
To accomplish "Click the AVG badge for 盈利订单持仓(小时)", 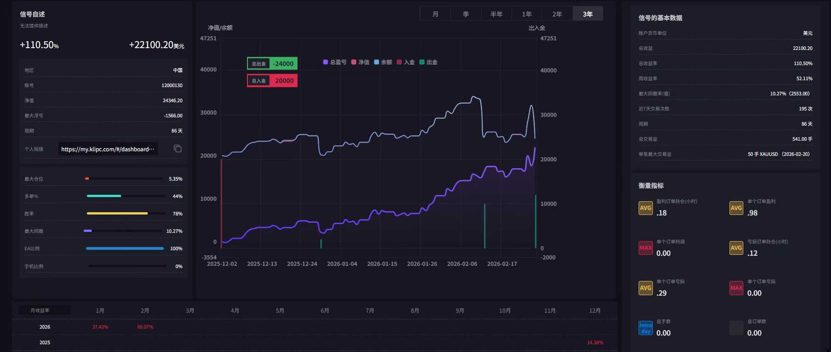I will pos(646,208).
